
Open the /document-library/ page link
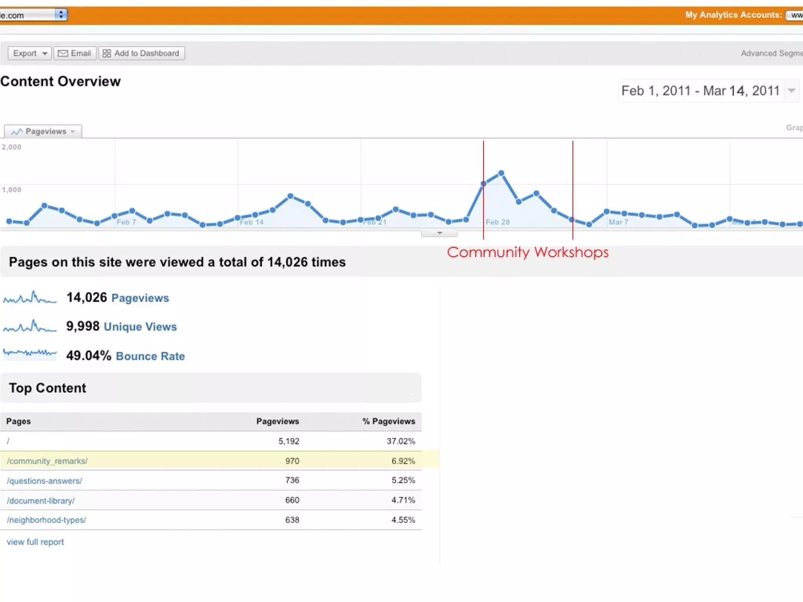click(x=41, y=500)
